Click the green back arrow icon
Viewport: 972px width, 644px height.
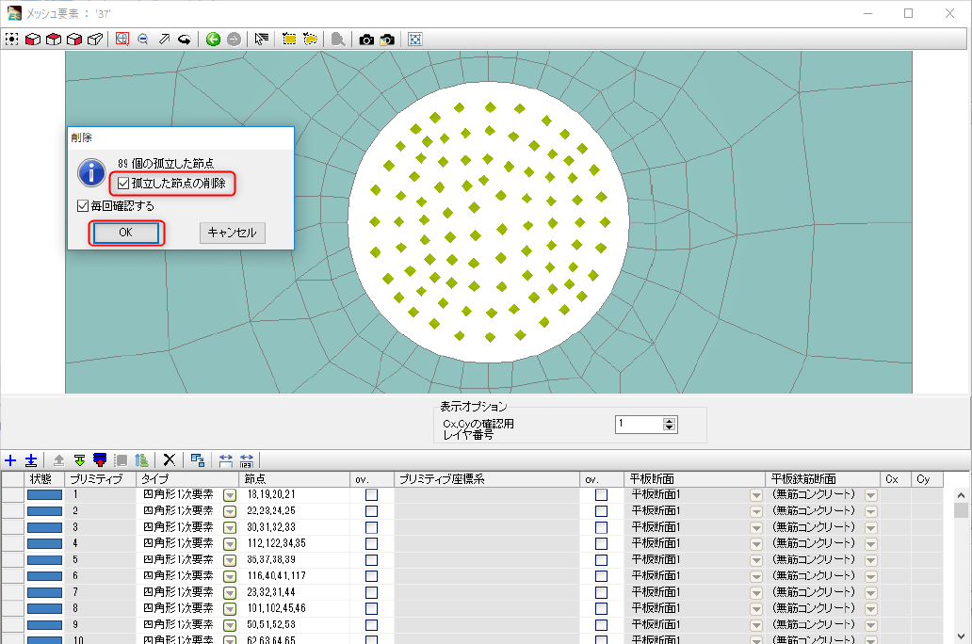213,40
